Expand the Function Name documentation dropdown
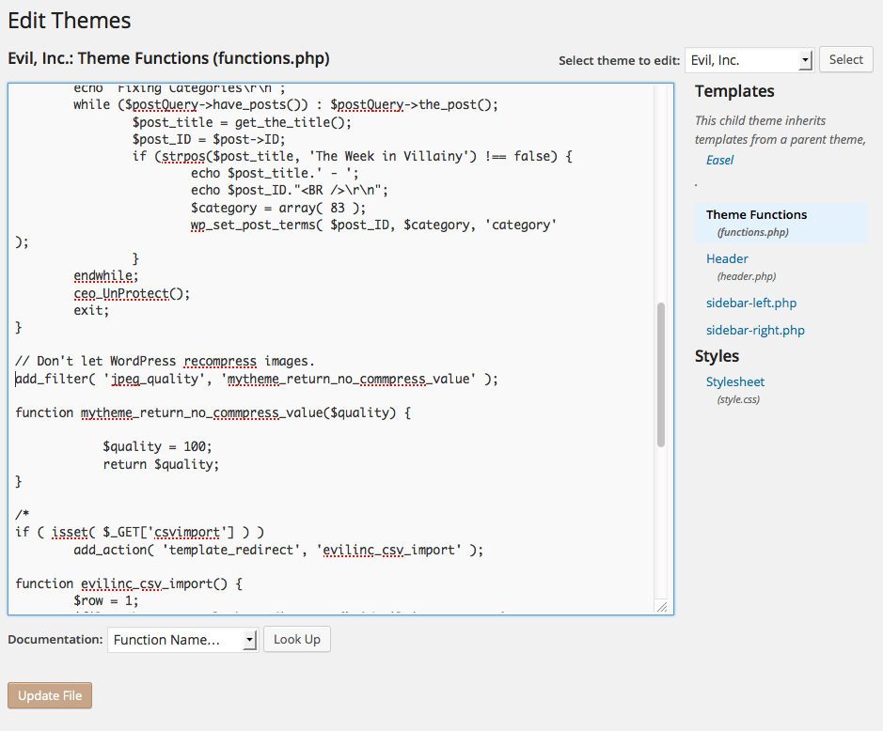This screenshot has width=883, height=731. coord(182,640)
